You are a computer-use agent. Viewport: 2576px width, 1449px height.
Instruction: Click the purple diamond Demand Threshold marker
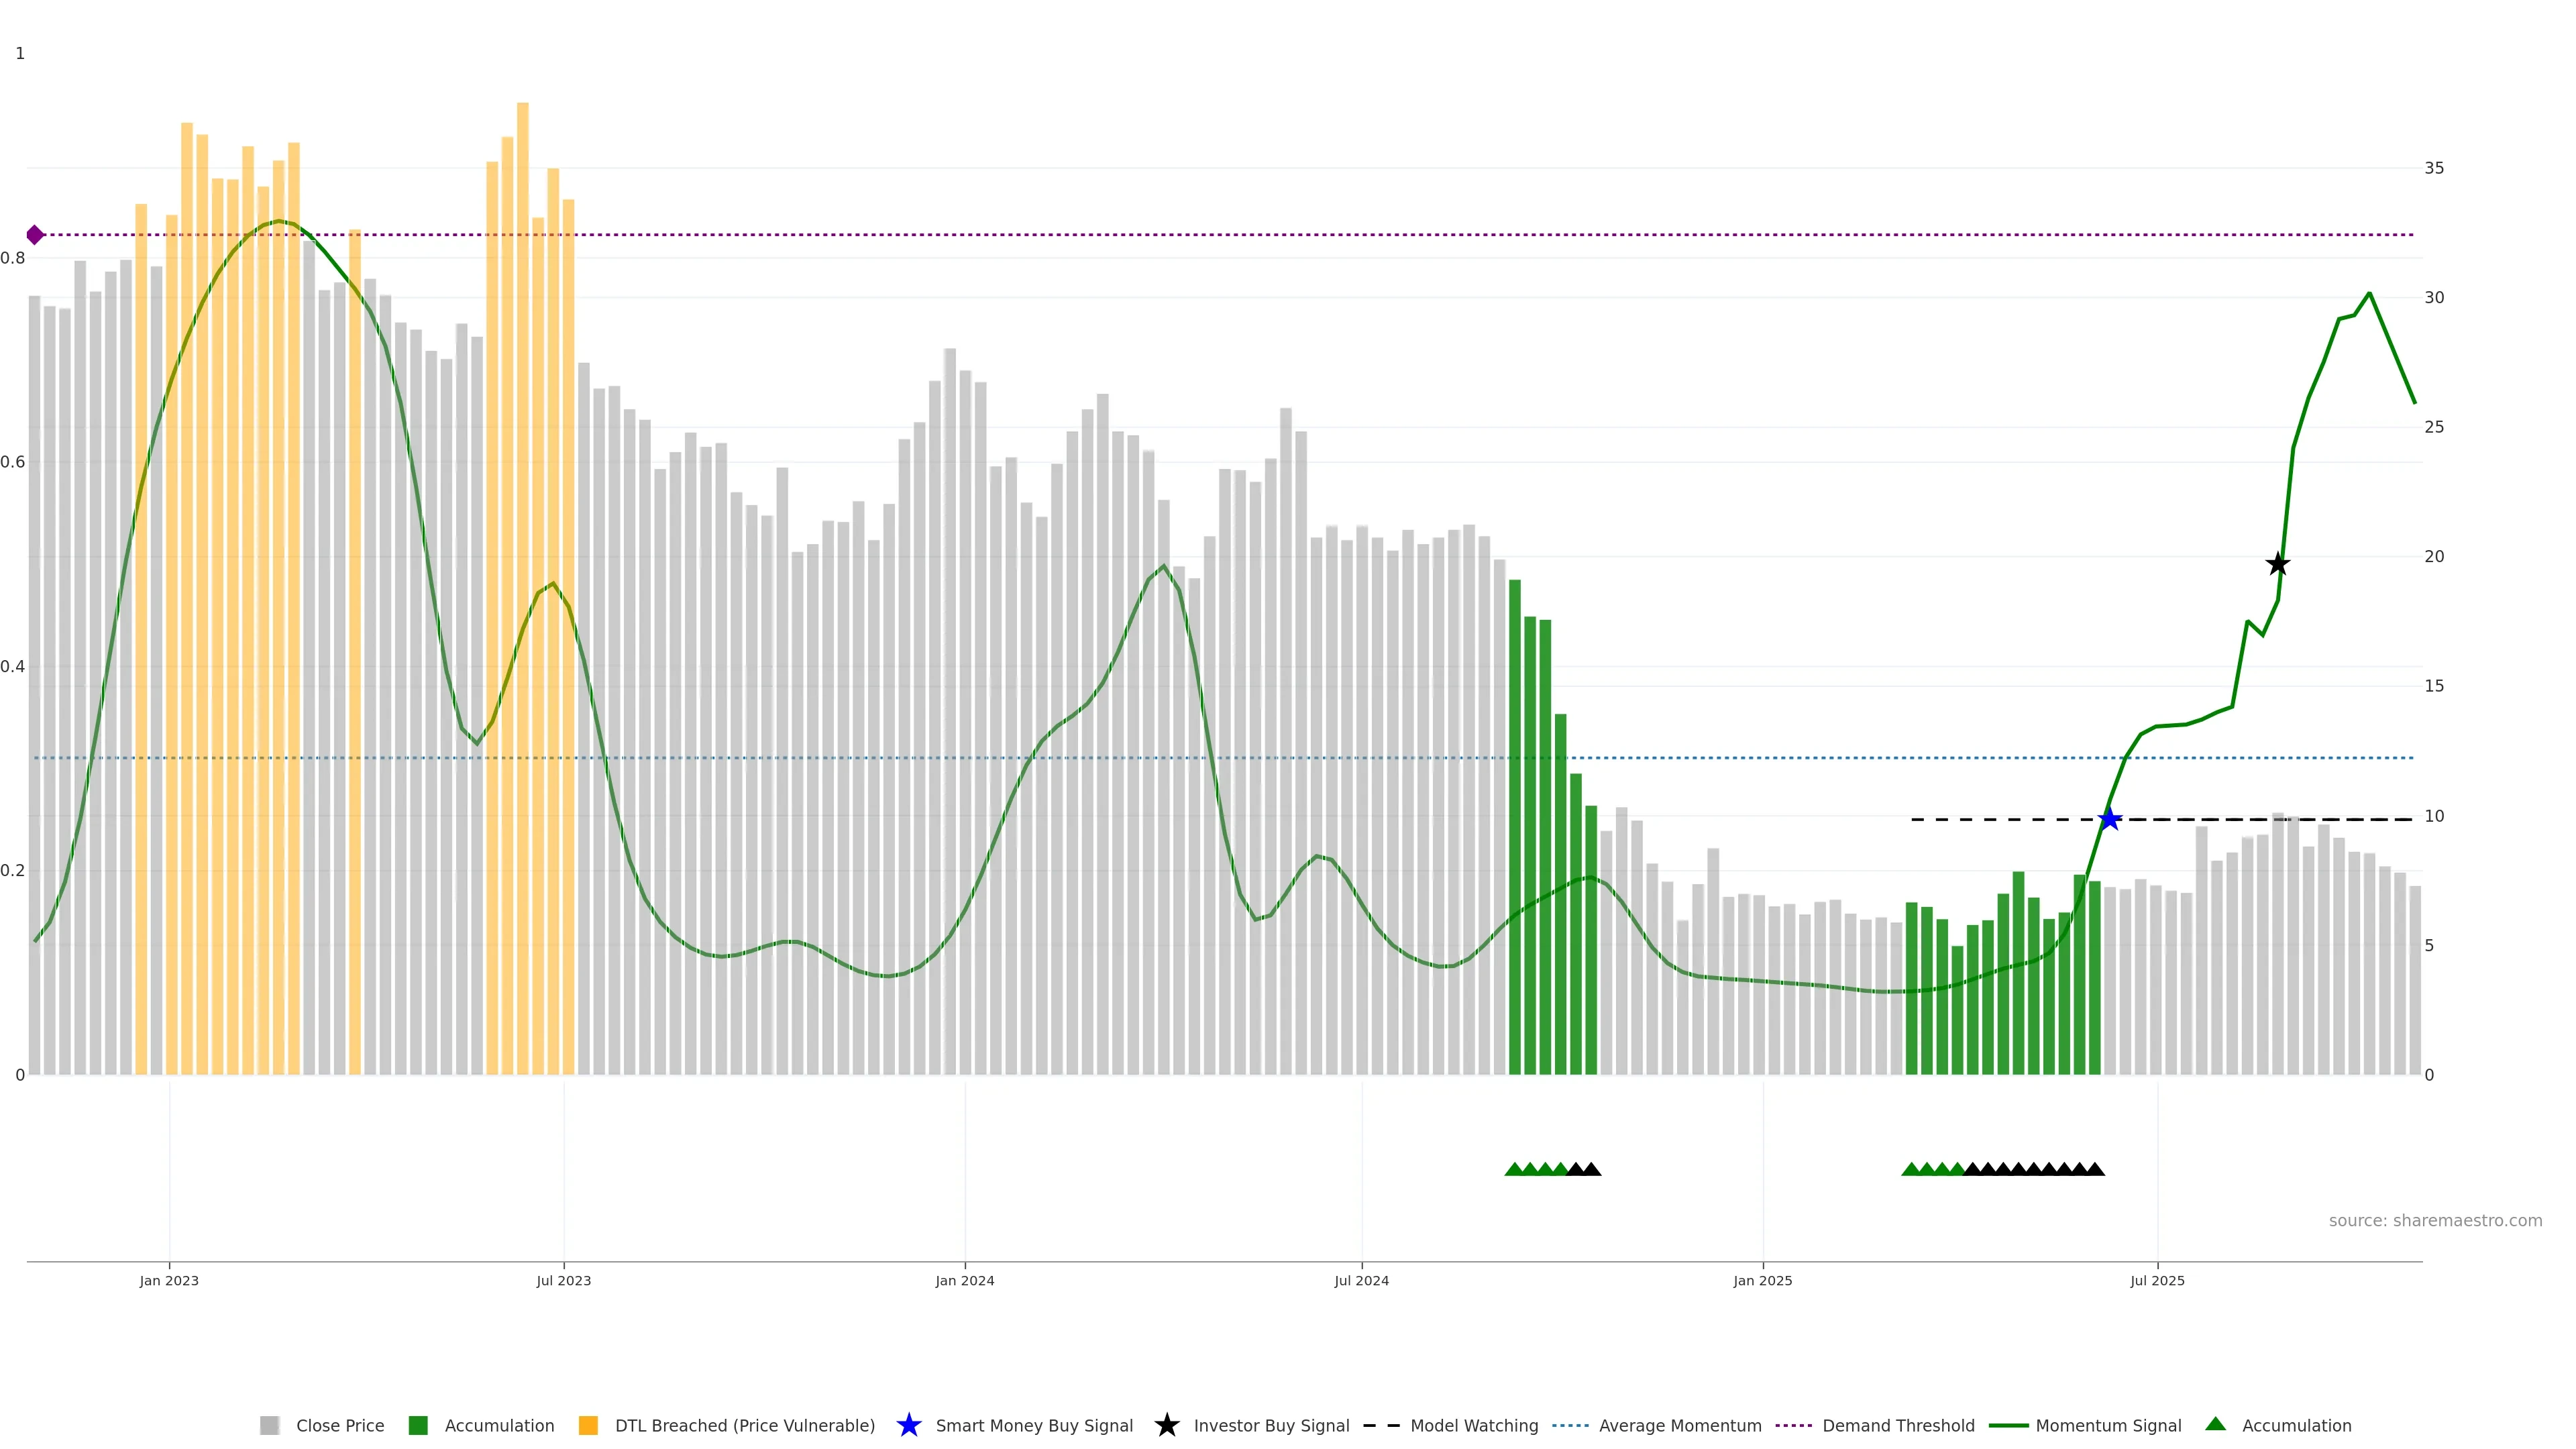click(x=35, y=235)
